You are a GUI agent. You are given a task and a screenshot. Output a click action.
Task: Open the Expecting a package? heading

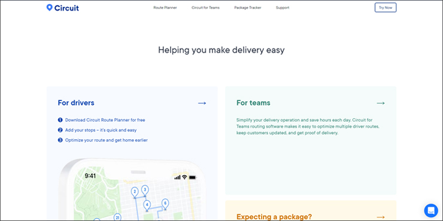tap(274, 217)
